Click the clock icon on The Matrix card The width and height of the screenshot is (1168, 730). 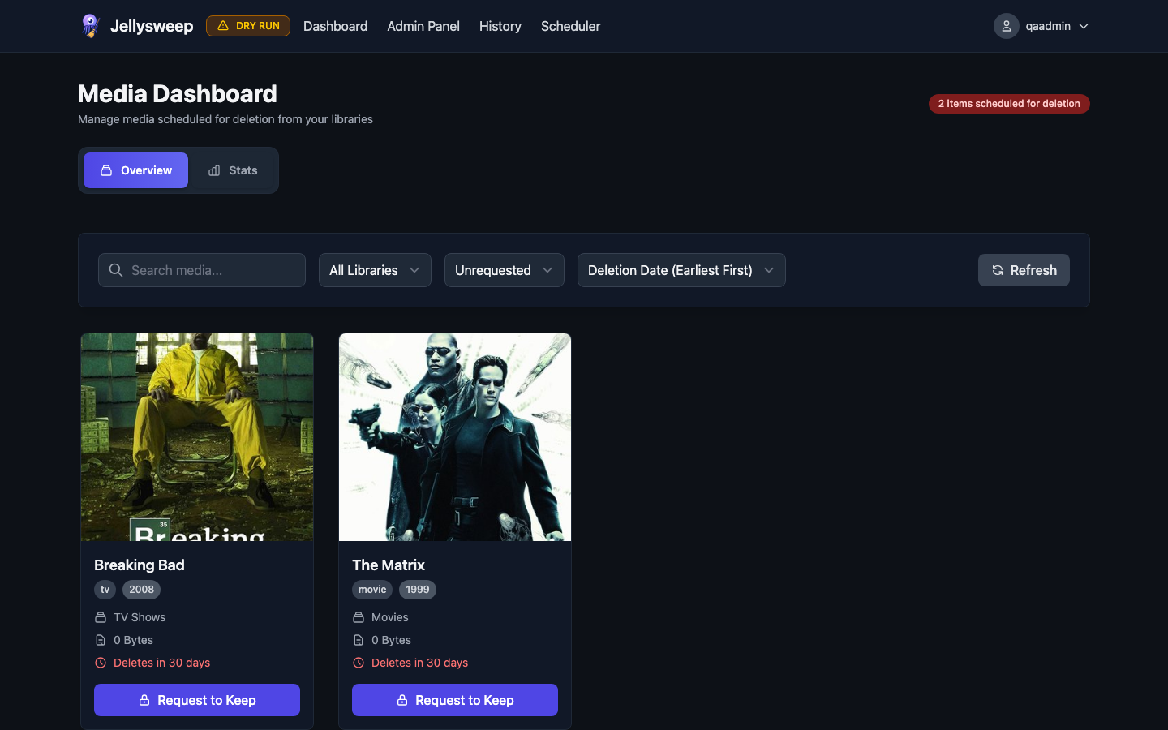[359, 663]
